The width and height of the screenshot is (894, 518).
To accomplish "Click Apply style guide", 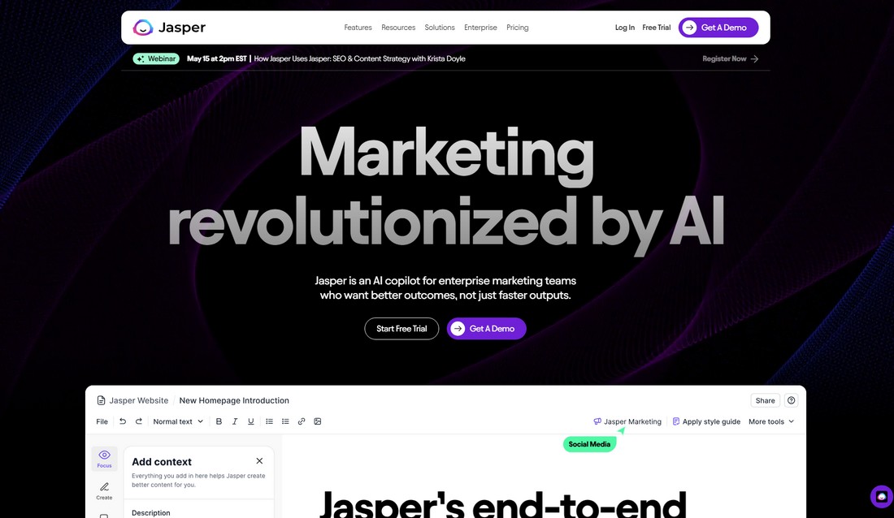I will point(706,421).
